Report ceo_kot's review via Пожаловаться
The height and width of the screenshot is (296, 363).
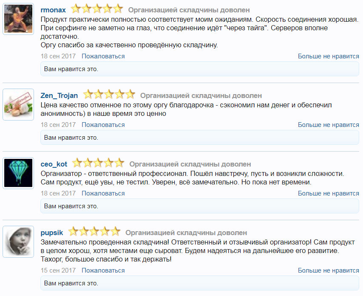tap(103, 193)
